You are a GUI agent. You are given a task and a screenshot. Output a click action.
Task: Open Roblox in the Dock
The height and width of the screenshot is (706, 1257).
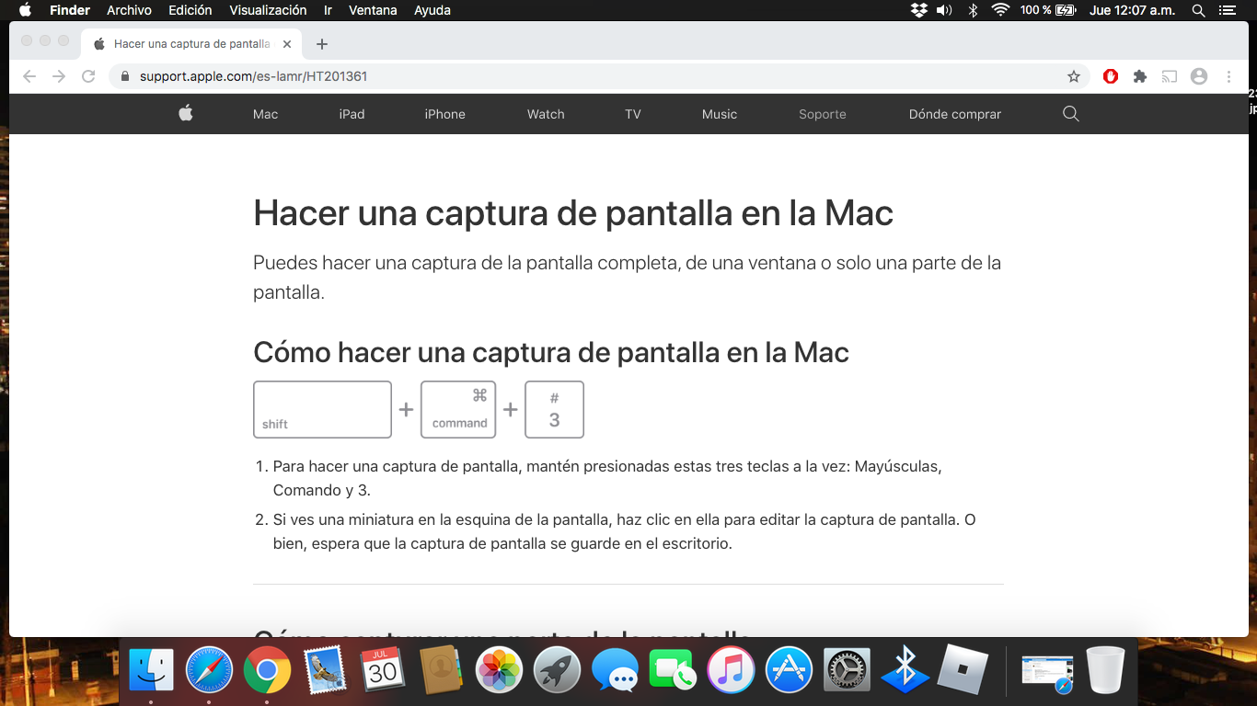point(963,670)
